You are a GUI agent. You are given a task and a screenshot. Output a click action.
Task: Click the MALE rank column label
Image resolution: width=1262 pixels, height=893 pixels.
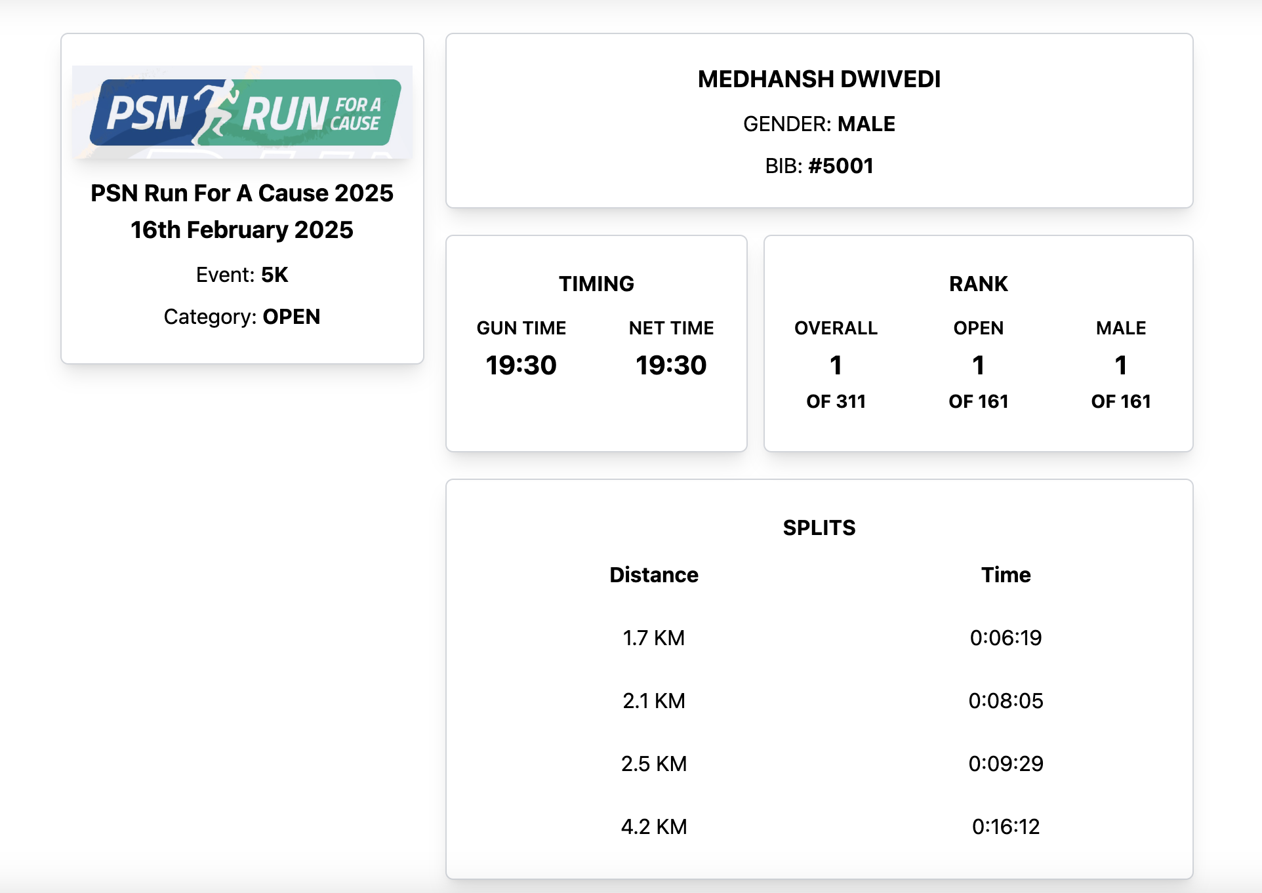coord(1120,328)
